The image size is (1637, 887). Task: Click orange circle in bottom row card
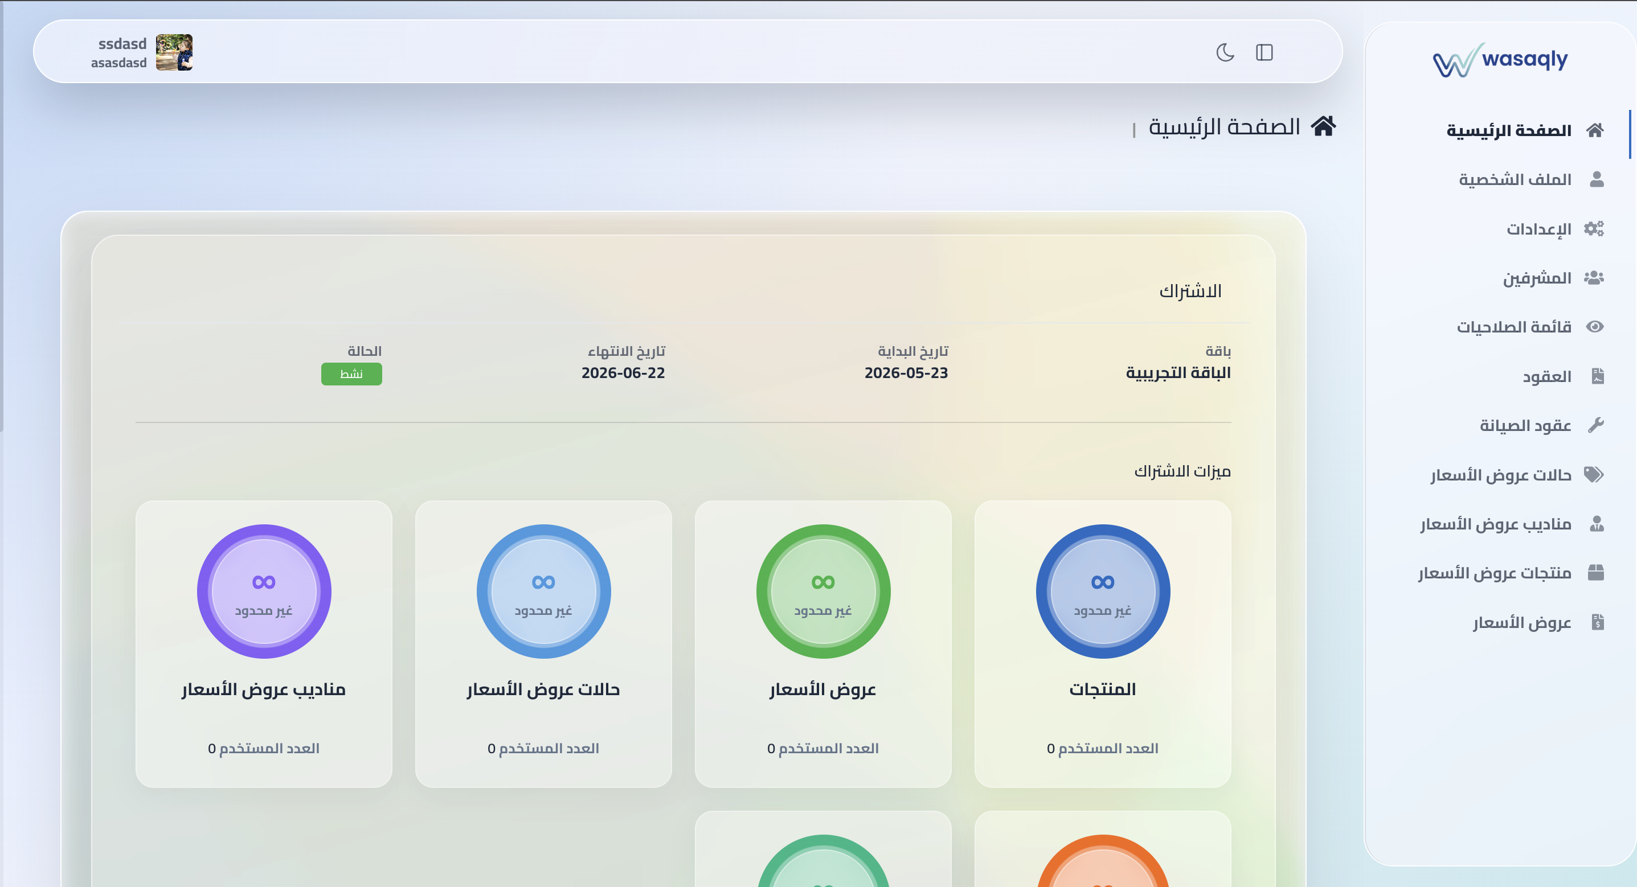pos(1103,861)
